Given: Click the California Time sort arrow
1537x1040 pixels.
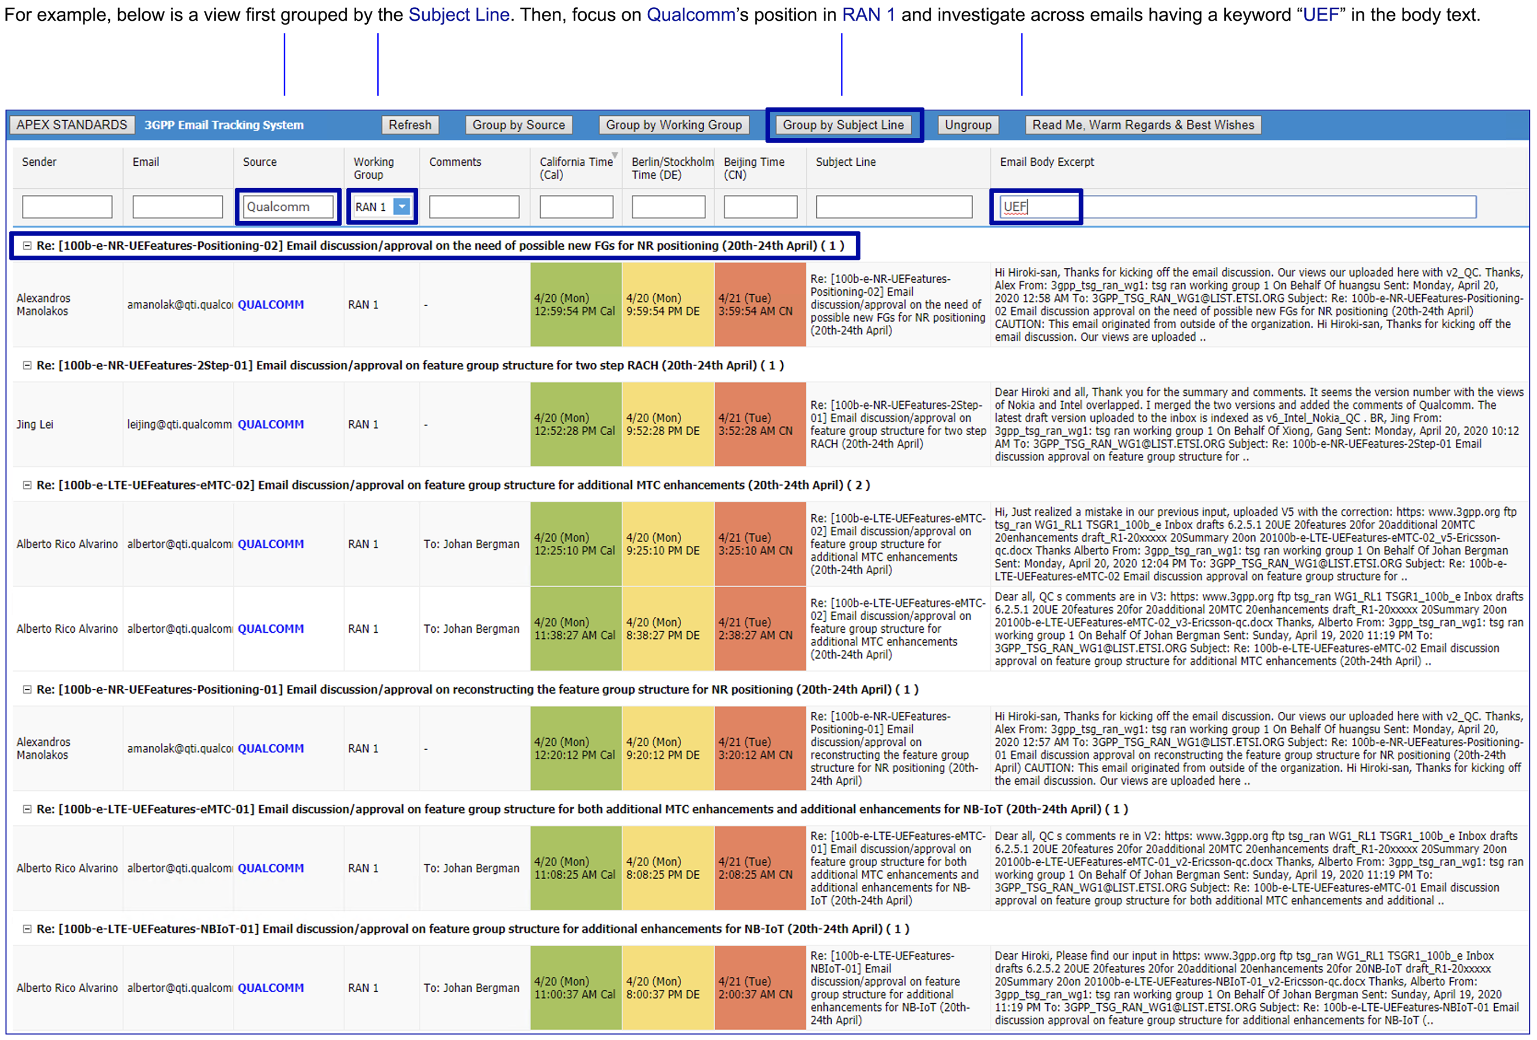Looking at the screenshot, I should point(615,156).
